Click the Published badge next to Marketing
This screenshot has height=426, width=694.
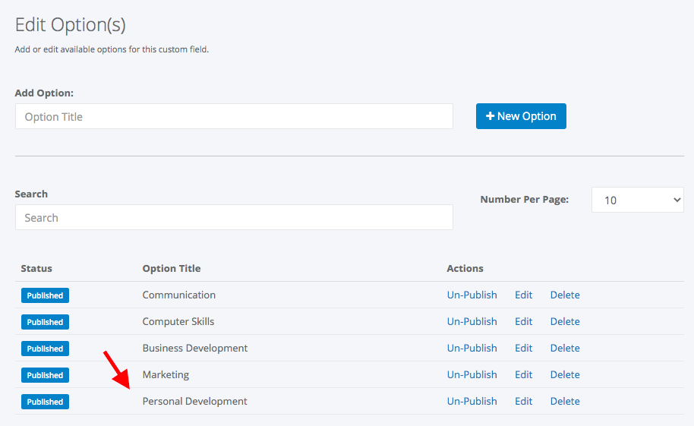click(45, 375)
